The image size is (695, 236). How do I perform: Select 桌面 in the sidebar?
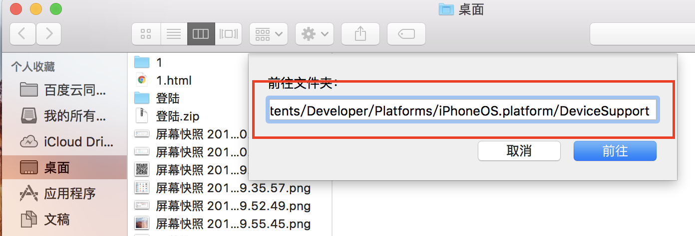(x=64, y=167)
